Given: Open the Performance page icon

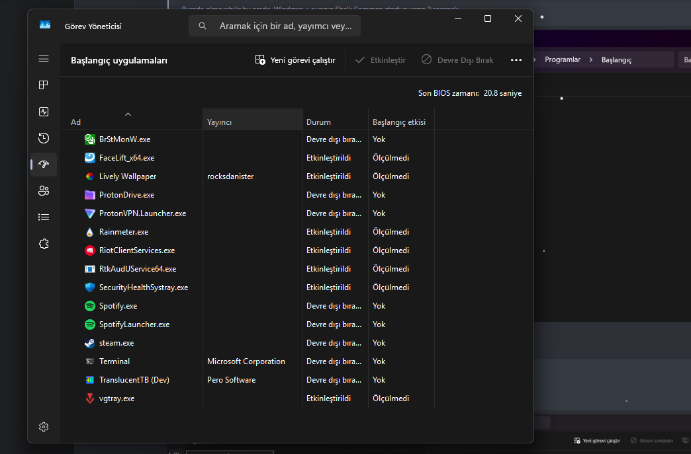Looking at the screenshot, I should 44,112.
